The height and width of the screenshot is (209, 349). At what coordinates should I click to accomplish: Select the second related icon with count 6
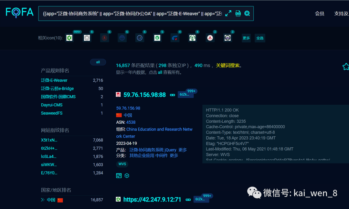[122, 38]
